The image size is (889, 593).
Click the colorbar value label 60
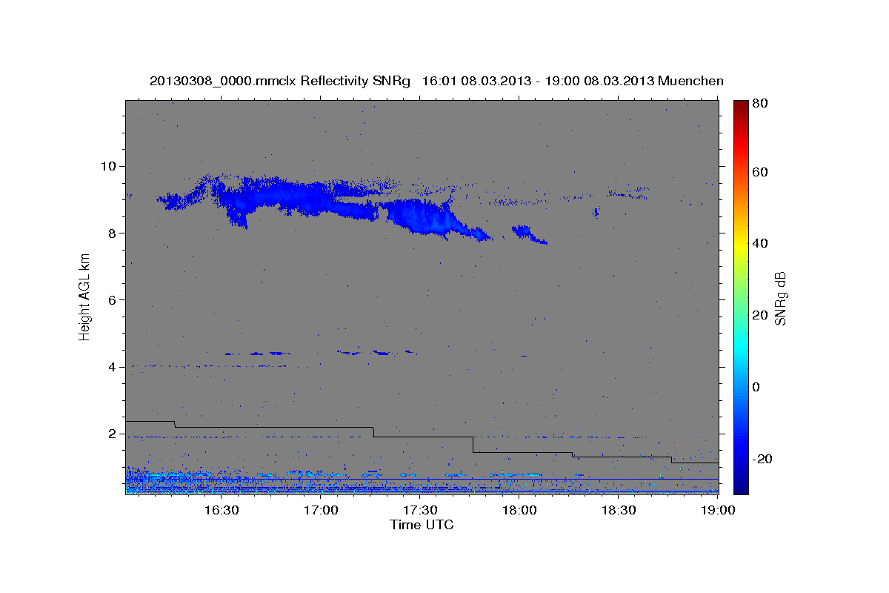pyautogui.click(x=759, y=172)
